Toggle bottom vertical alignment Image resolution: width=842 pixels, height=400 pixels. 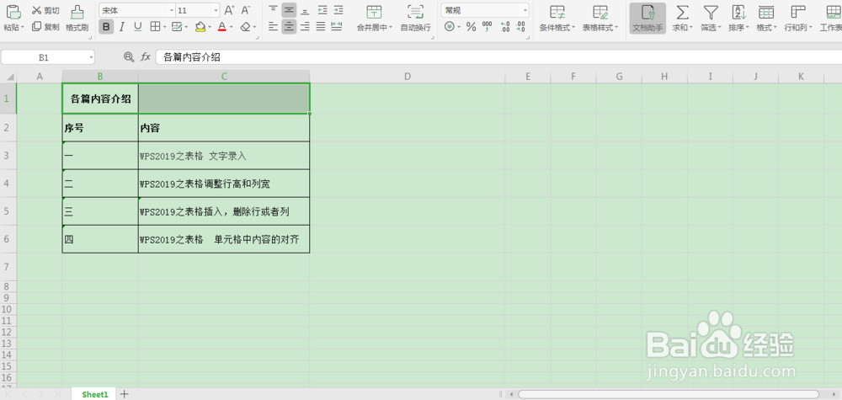click(305, 10)
